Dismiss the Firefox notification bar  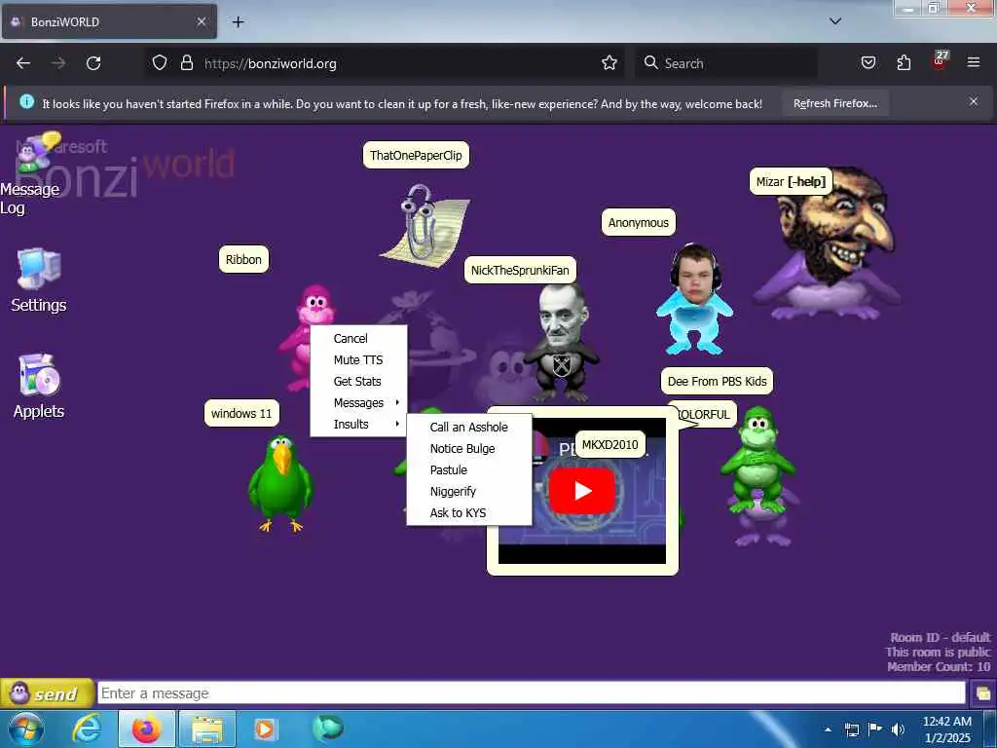[973, 101]
